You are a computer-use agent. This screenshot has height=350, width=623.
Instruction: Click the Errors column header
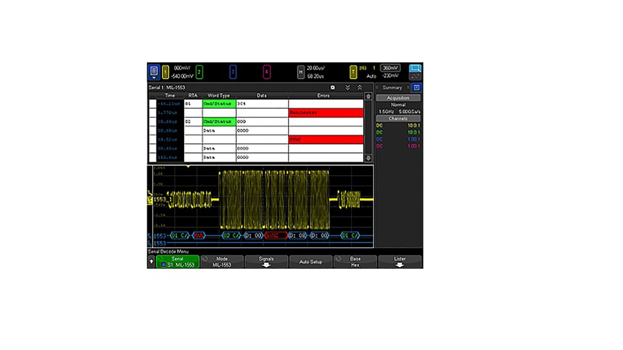click(x=326, y=96)
